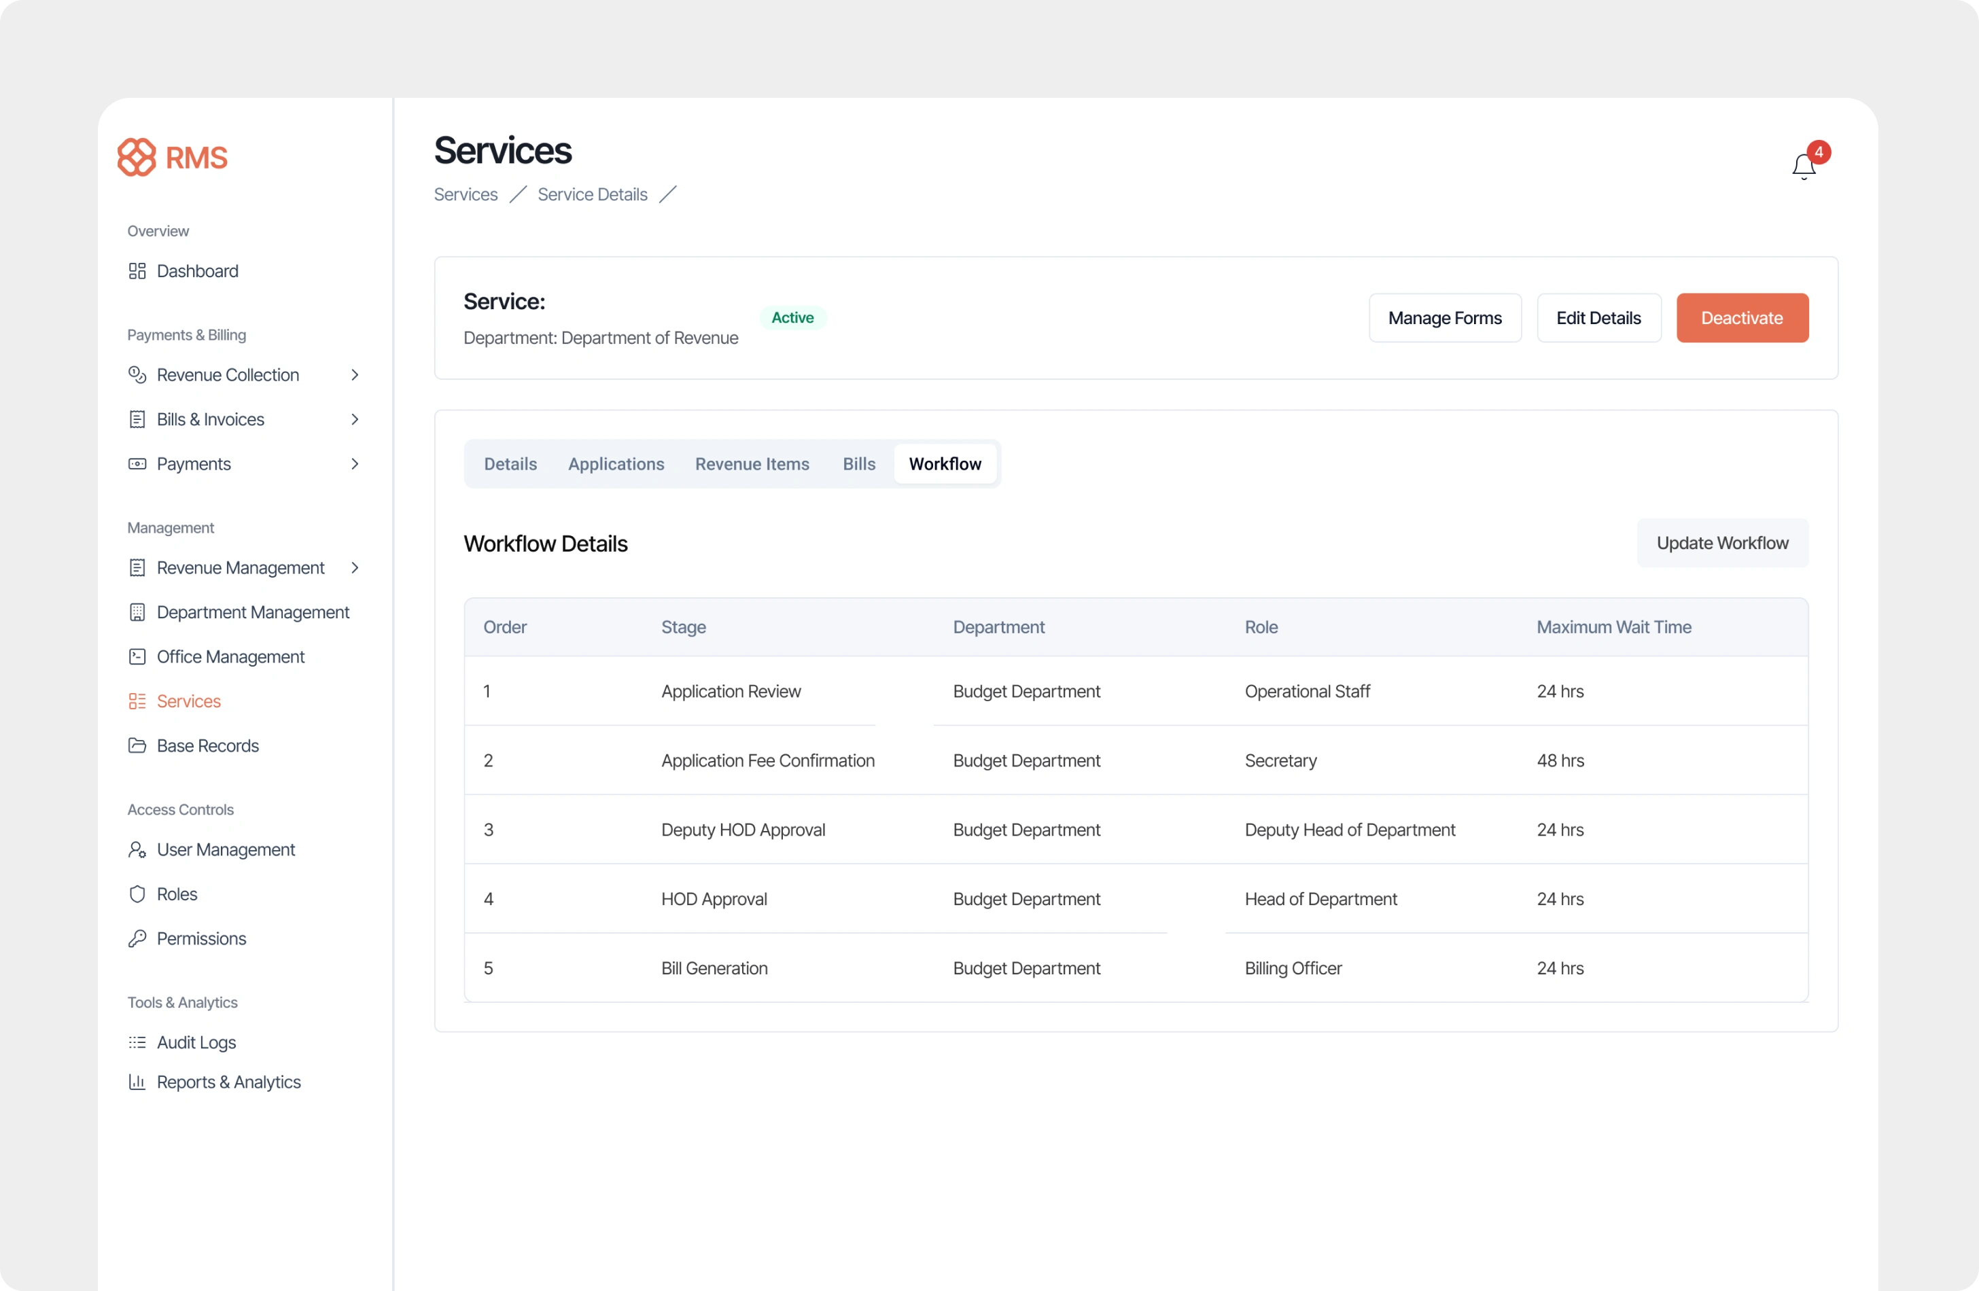Click the User Management person icon
Viewport: 1979px width, 1291px height.
click(137, 849)
